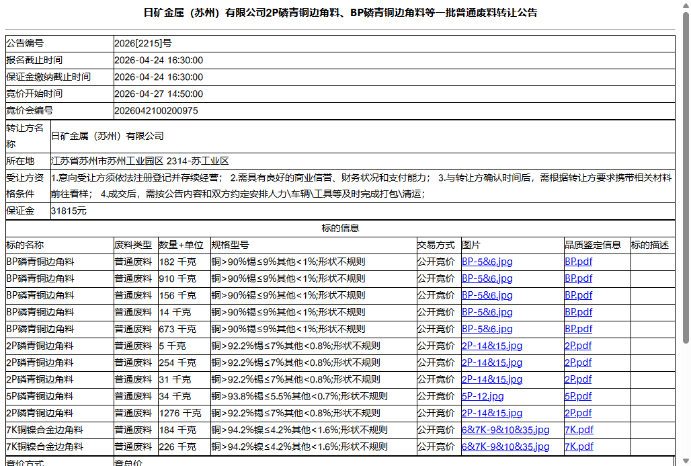Open BP-5&6.jpg link in 156 千克 row
Viewport: 691px width, 466px height.
(x=487, y=295)
